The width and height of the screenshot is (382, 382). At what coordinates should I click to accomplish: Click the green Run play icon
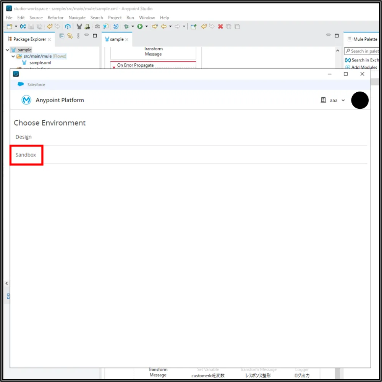point(140,27)
